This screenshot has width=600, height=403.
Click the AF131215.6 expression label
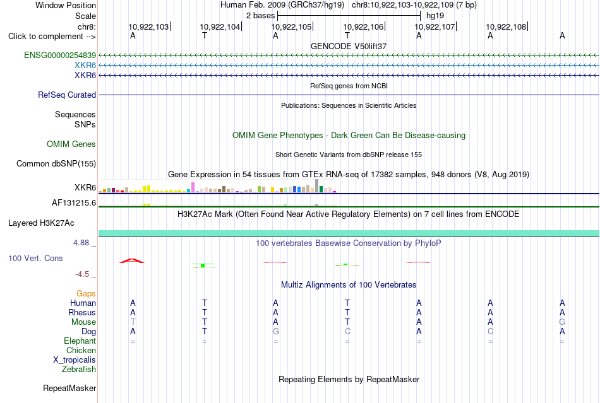pyautogui.click(x=73, y=203)
